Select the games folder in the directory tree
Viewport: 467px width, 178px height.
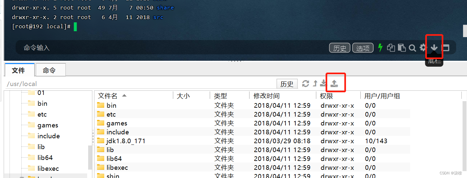[x=48, y=125]
